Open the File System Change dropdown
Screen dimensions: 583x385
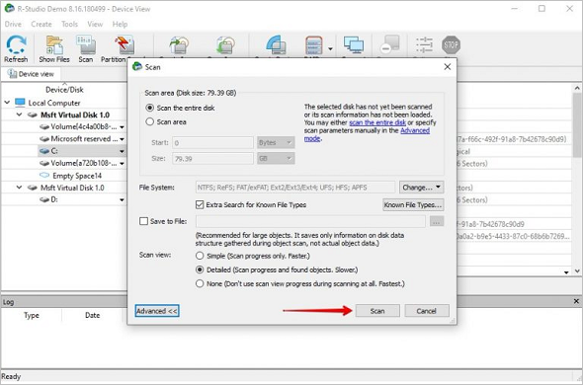click(x=421, y=188)
